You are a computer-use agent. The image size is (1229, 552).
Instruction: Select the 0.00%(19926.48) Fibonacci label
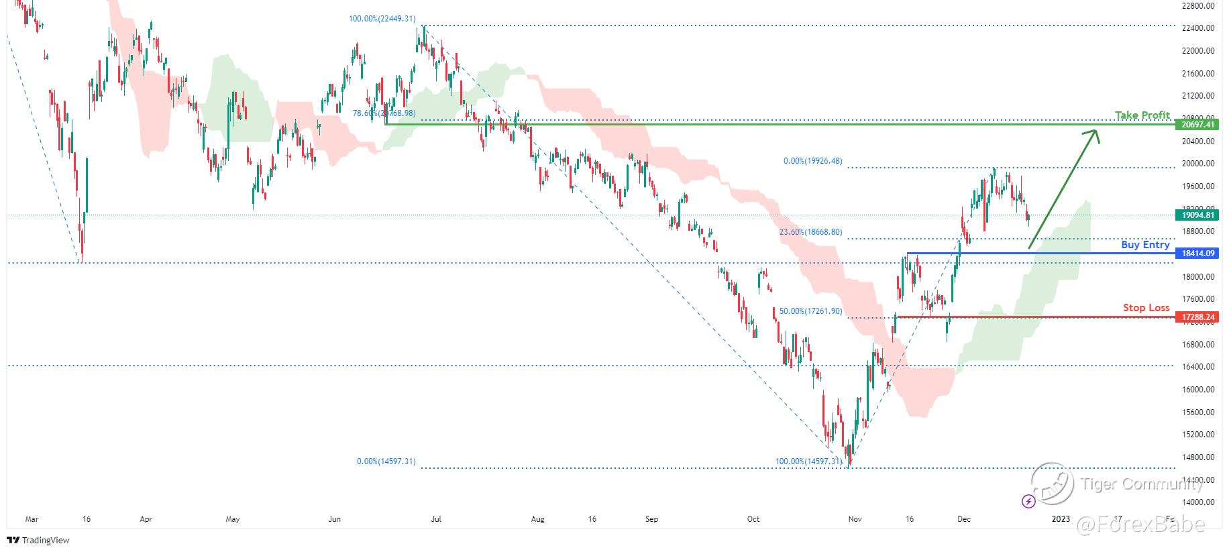(x=812, y=161)
